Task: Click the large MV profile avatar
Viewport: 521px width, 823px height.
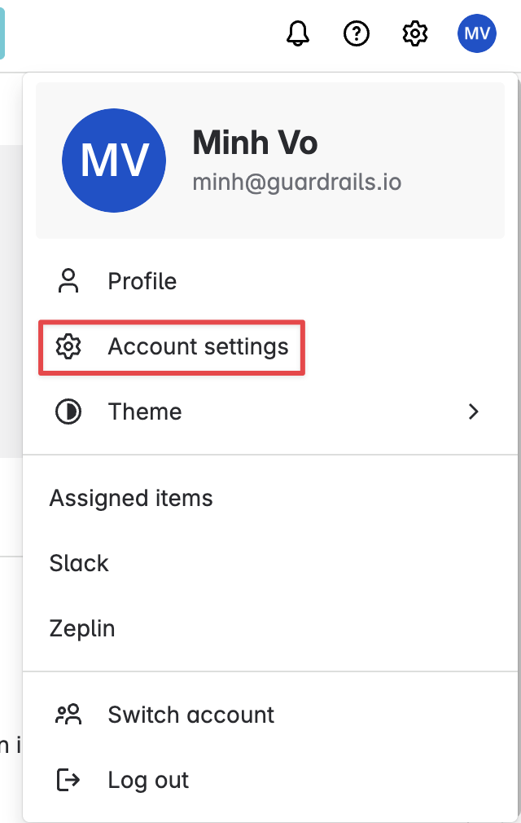Action: tap(114, 160)
